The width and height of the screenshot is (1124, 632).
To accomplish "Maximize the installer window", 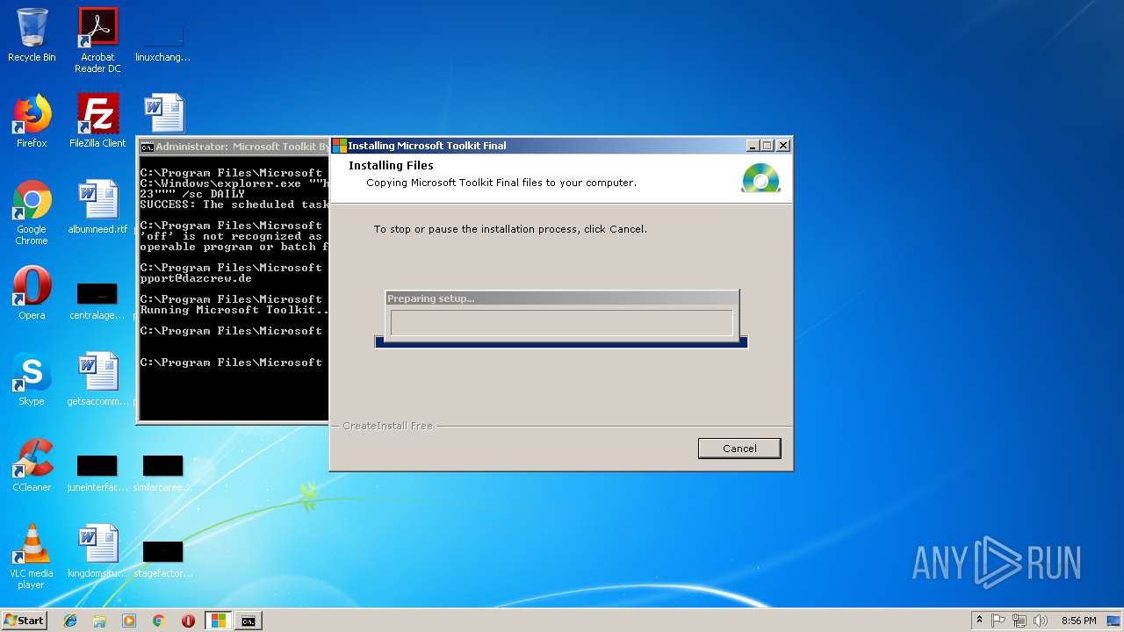I will click(767, 146).
